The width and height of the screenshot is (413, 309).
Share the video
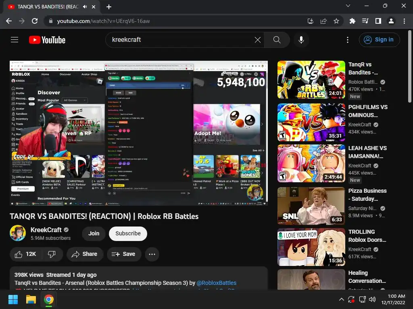[x=85, y=254]
